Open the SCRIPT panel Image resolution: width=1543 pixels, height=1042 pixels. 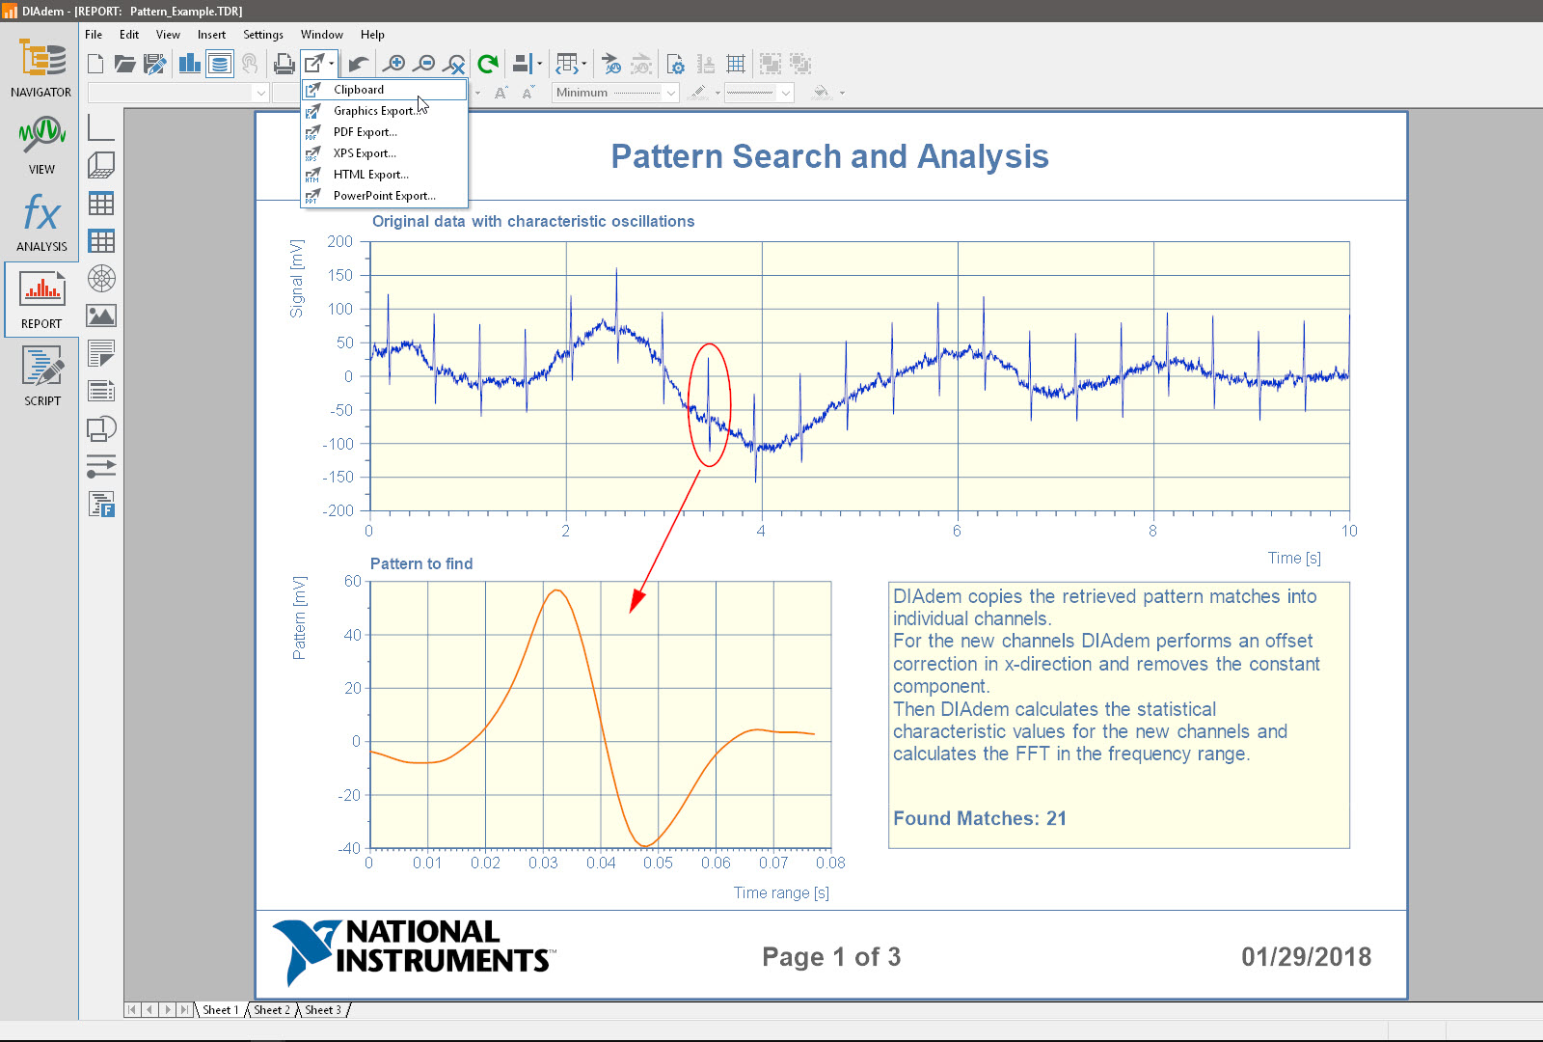point(41,376)
